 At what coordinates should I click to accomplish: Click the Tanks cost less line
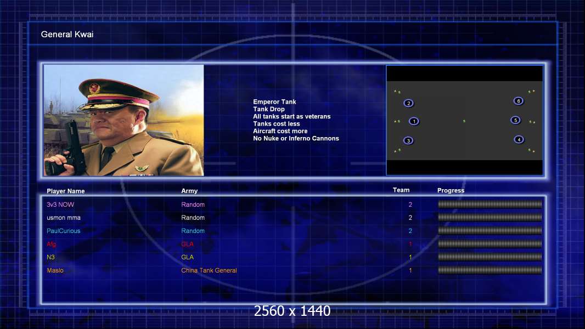(x=277, y=124)
